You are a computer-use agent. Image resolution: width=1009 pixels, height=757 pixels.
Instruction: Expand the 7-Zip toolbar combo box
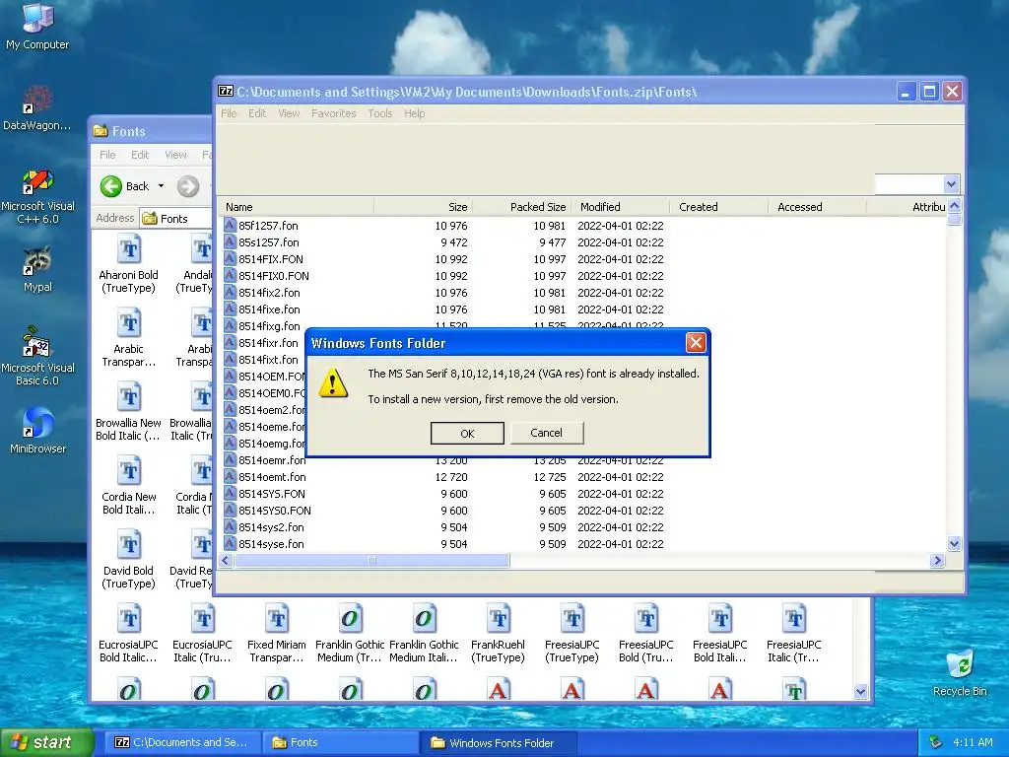click(x=951, y=184)
